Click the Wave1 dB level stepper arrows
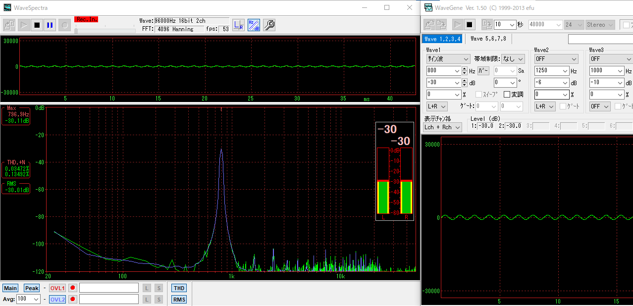This screenshot has width=633, height=306. [465, 83]
